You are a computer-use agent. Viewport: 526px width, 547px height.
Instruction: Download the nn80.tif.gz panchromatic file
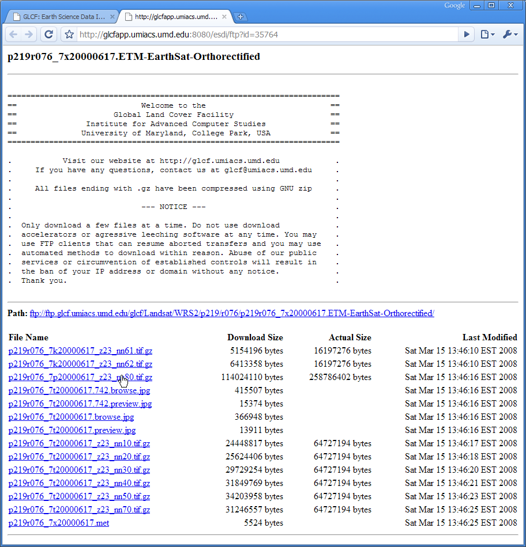[x=80, y=377]
